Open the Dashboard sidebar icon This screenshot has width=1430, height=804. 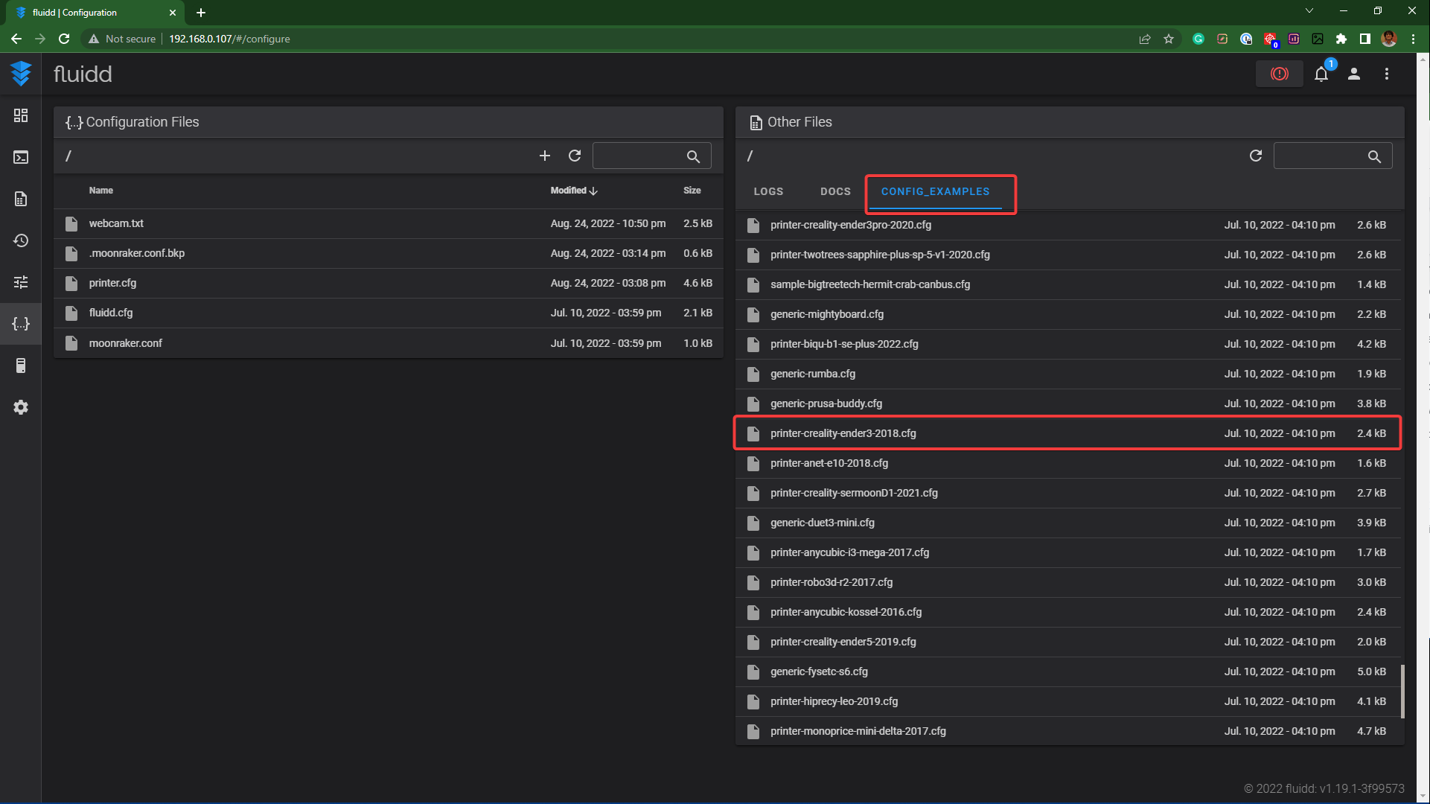(x=21, y=115)
